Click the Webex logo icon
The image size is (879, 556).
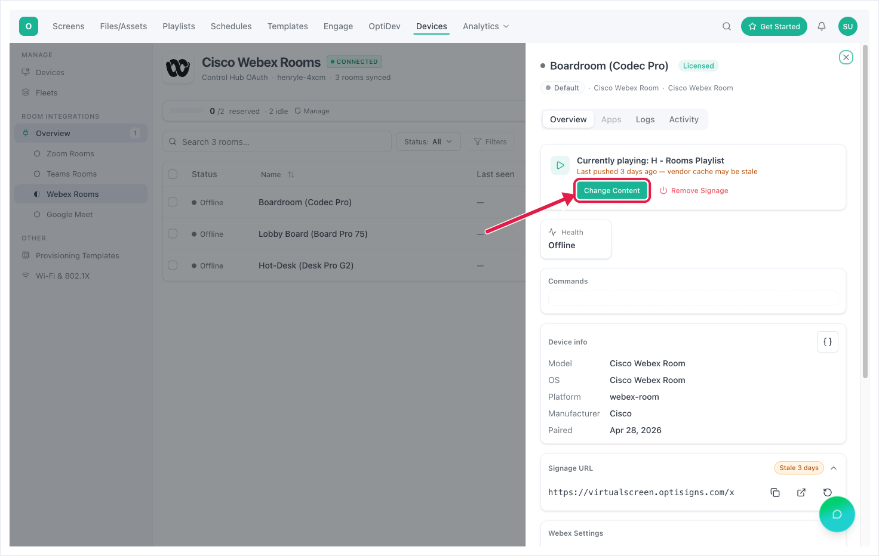pyautogui.click(x=178, y=69)
